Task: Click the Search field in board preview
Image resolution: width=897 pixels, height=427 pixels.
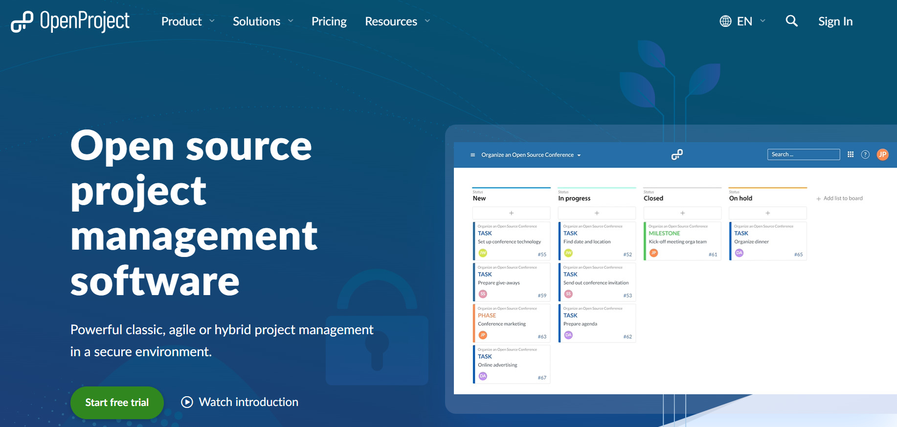Action: 803,154
